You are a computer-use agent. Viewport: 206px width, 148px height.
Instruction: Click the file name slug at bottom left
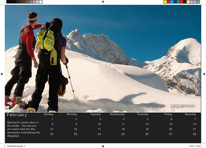pyautogui.click(x=16, y=146)
